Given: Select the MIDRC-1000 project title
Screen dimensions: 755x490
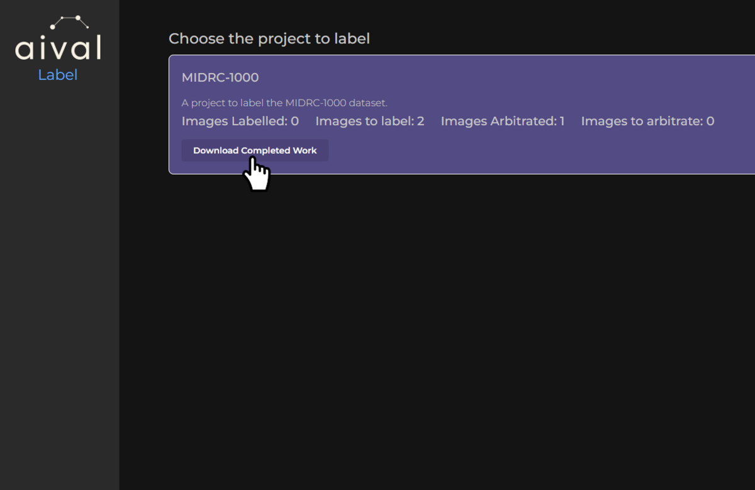Looking at the screenshot, I should click(x=220, y=77).
